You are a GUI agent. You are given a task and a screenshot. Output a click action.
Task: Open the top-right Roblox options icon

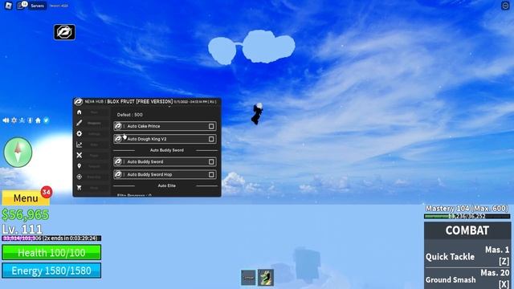[x=505, y=6]
